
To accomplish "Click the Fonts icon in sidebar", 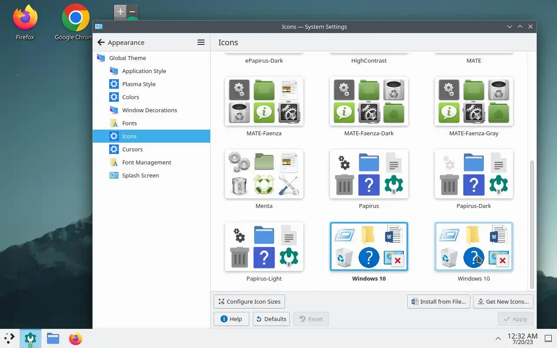I will pyautogui.click(x=114, y=123).
